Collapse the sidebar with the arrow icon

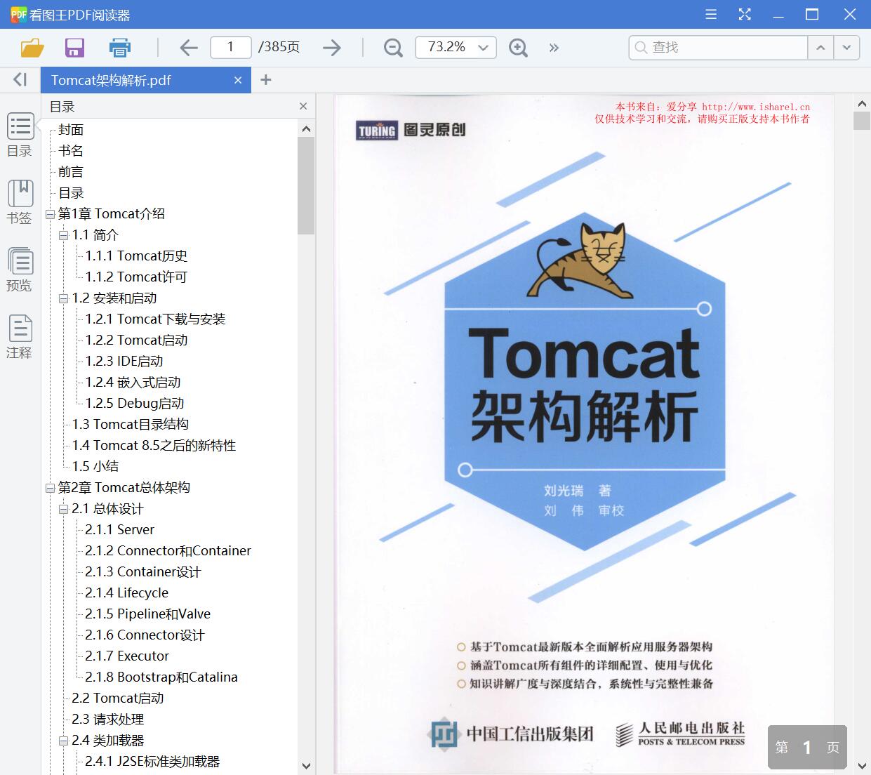20,79
